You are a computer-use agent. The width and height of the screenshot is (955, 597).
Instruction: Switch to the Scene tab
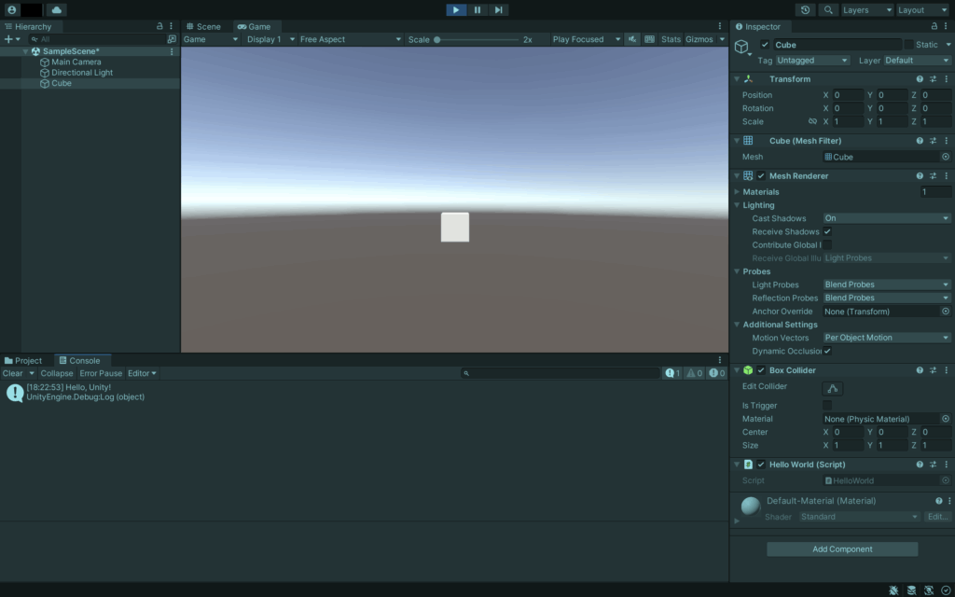[203, 26]
